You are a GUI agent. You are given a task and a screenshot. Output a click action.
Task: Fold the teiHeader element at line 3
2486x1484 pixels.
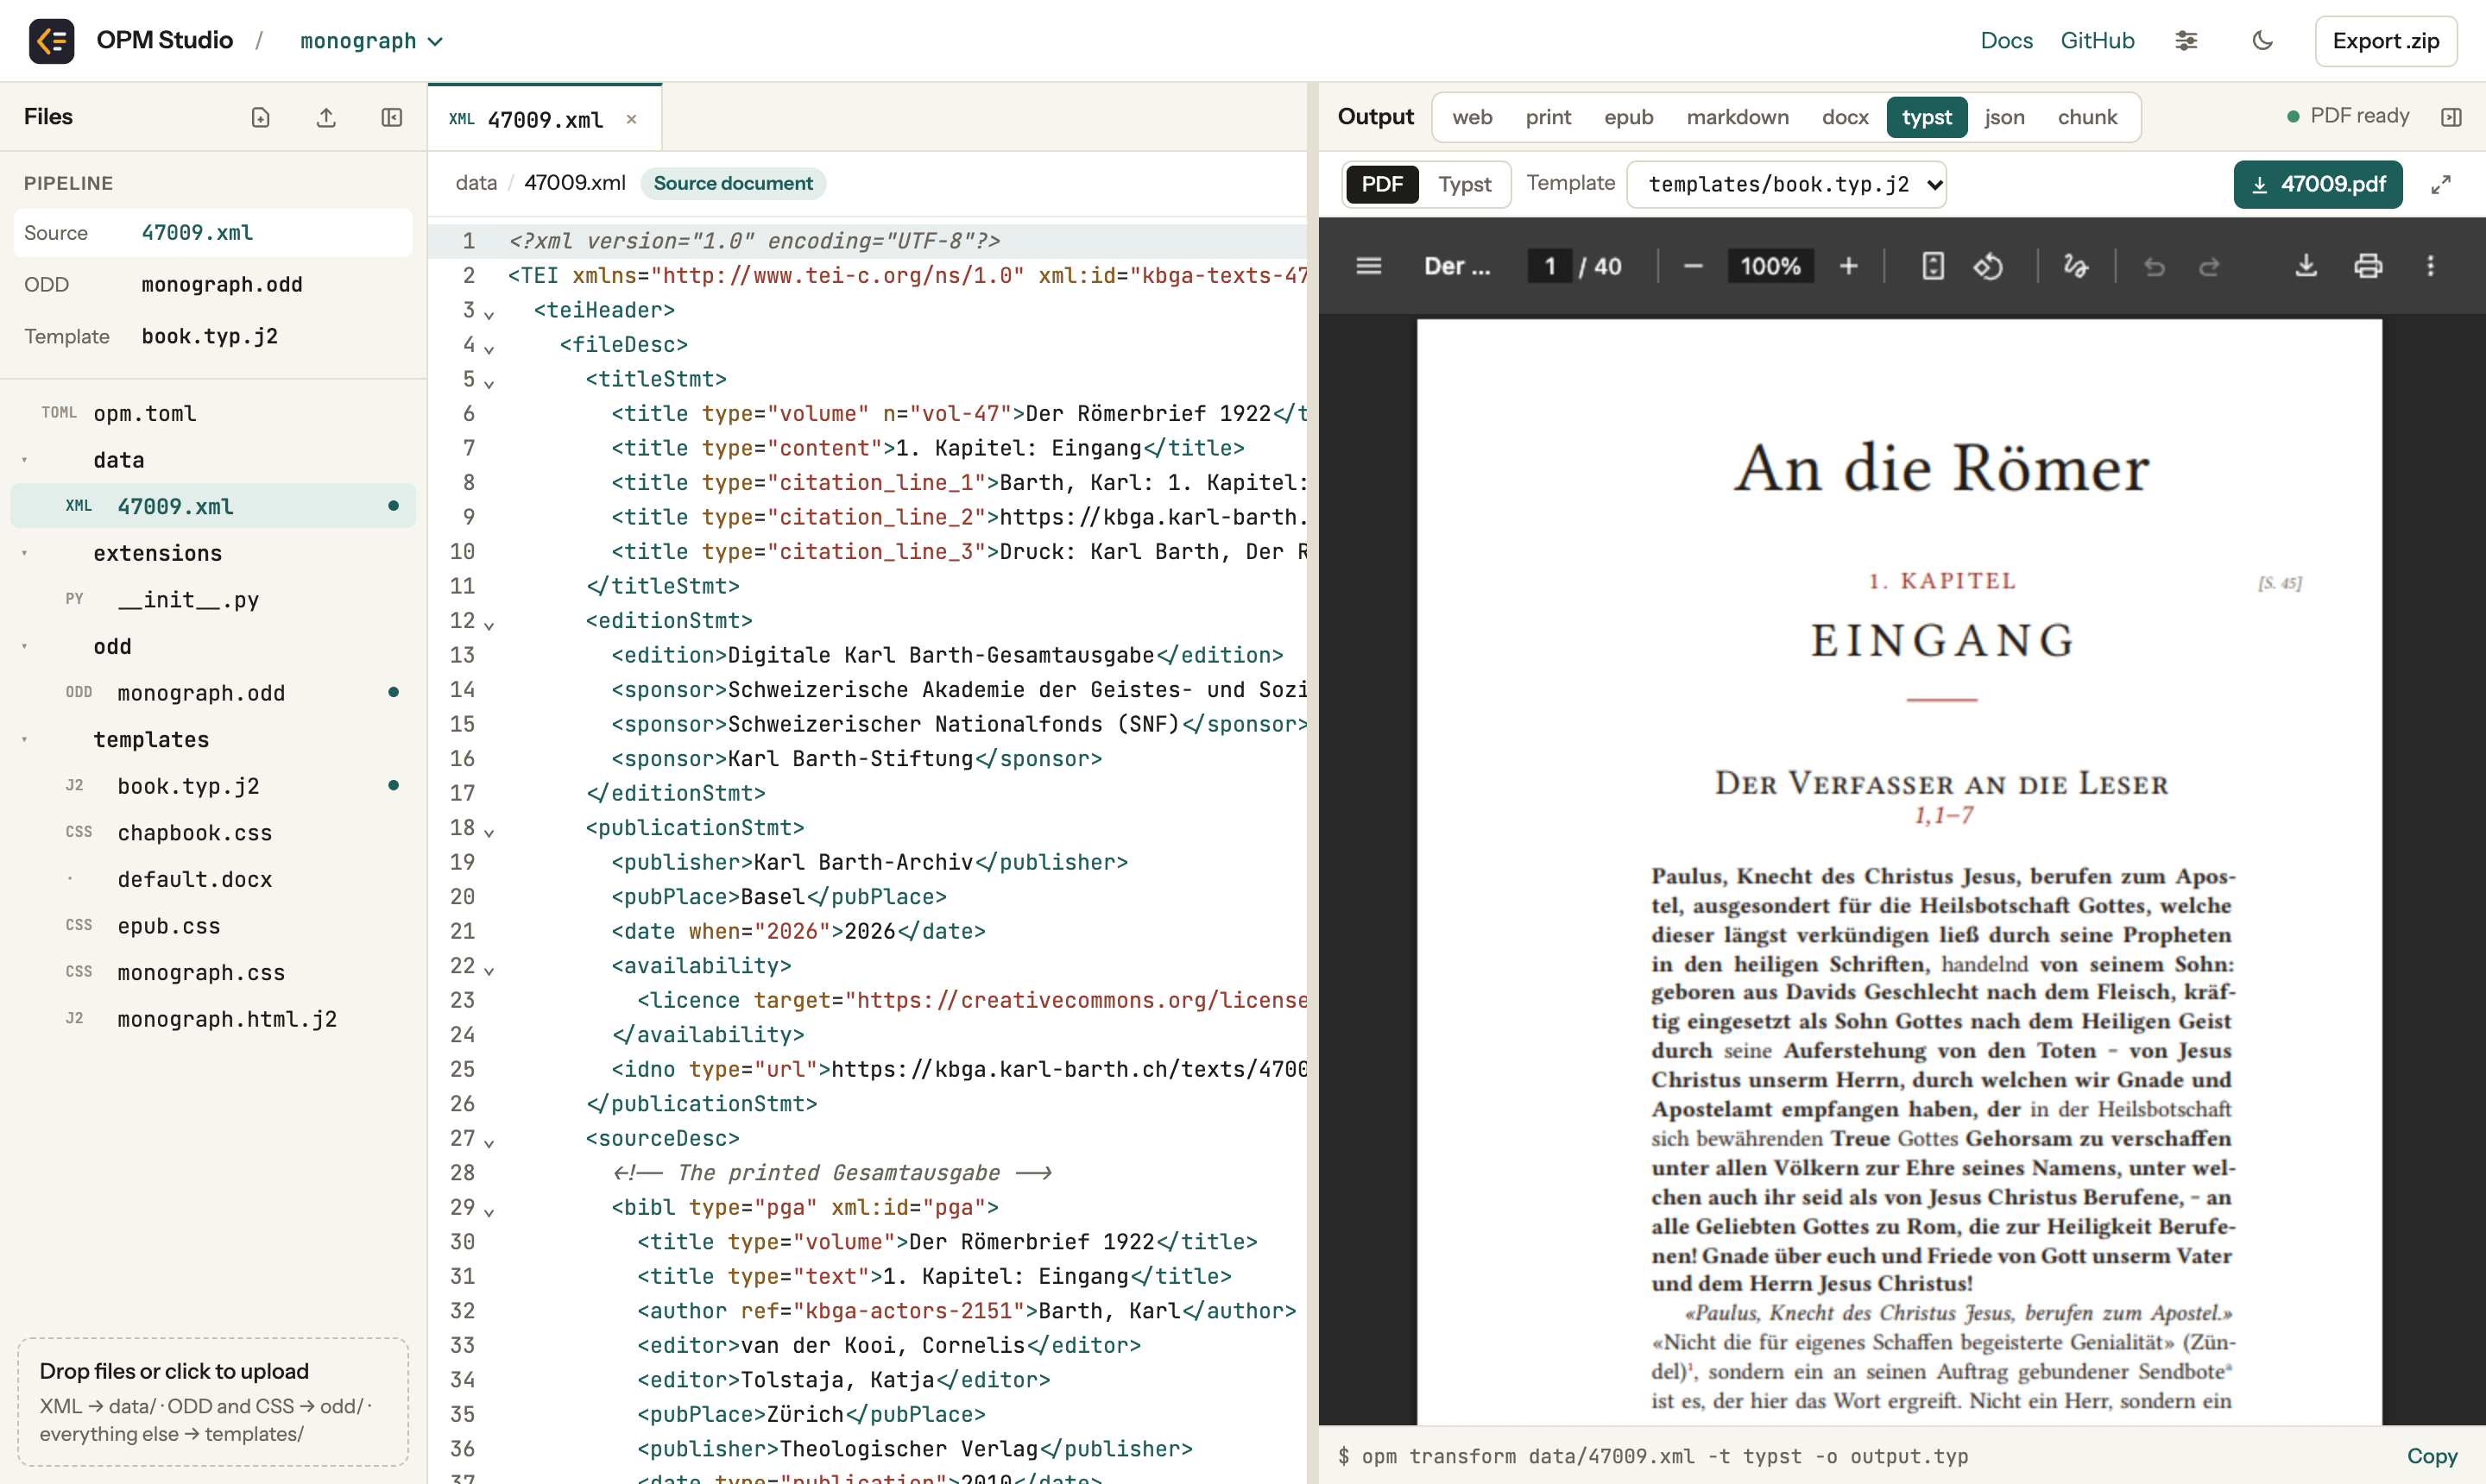(x=489, y=314)
